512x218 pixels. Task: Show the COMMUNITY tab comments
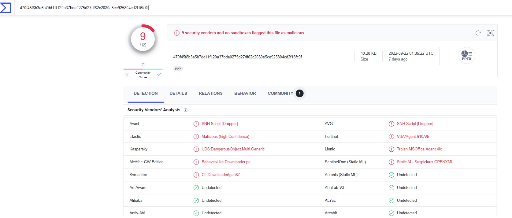point(280,94)
